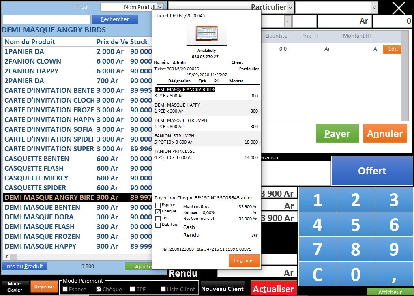
Task: Click the Imprimer button on the ticket
Action: tap(244, 261)
